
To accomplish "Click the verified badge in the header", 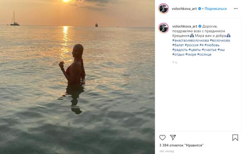I will tap(199, 9).
